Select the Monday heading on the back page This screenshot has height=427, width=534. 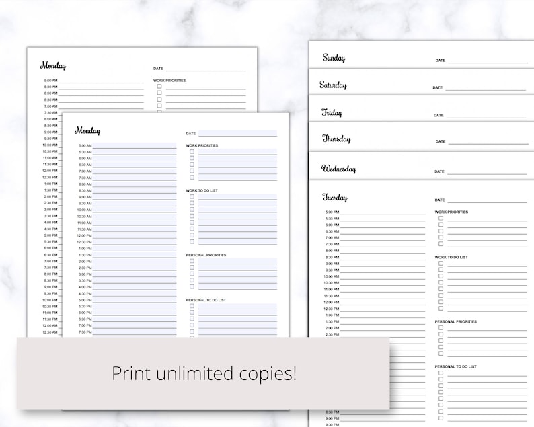[53, 65]
